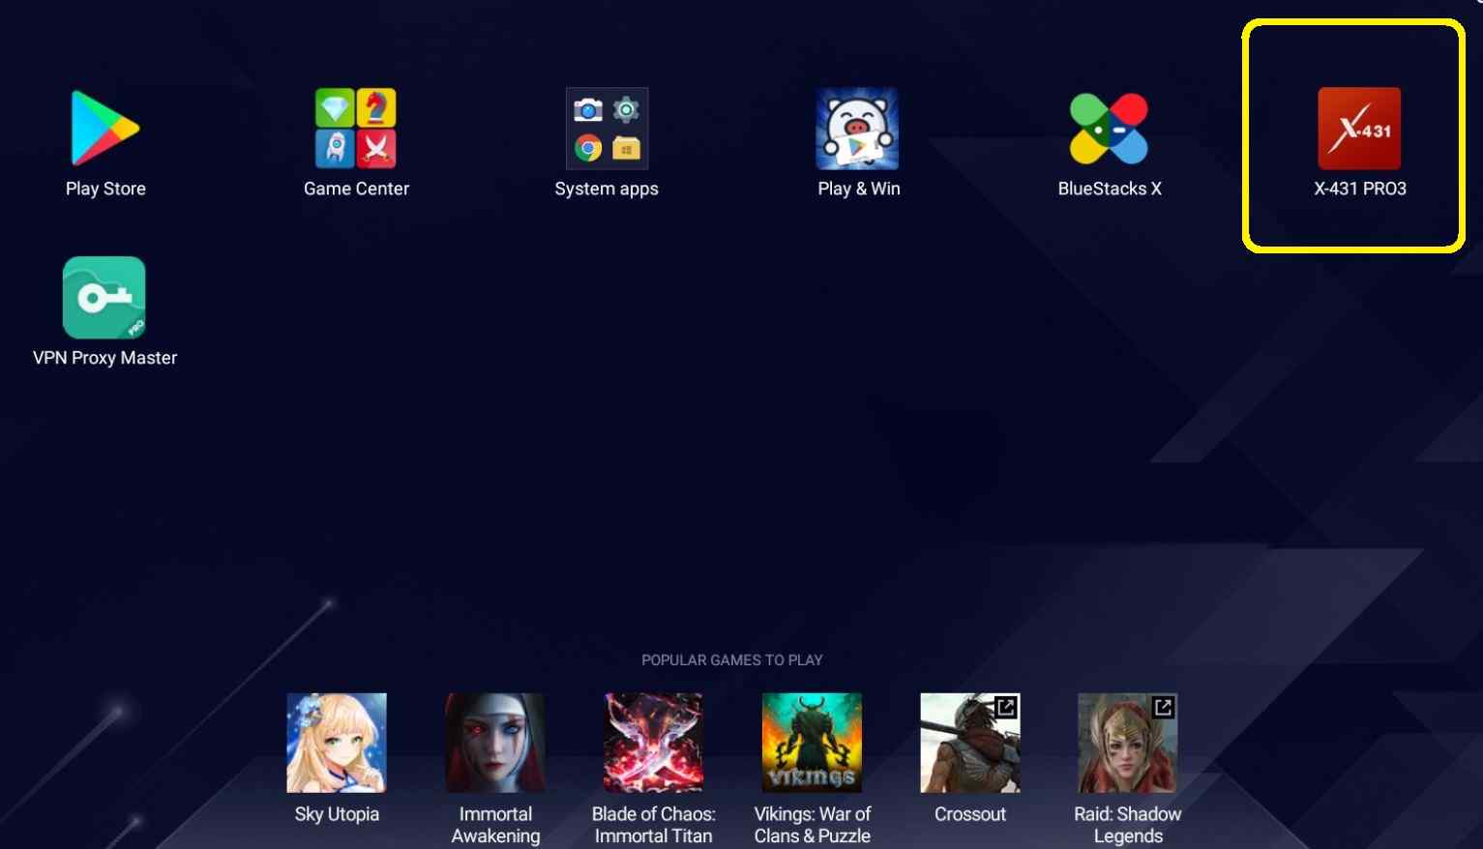Launch VPN Proxy Master

[104, 298]
